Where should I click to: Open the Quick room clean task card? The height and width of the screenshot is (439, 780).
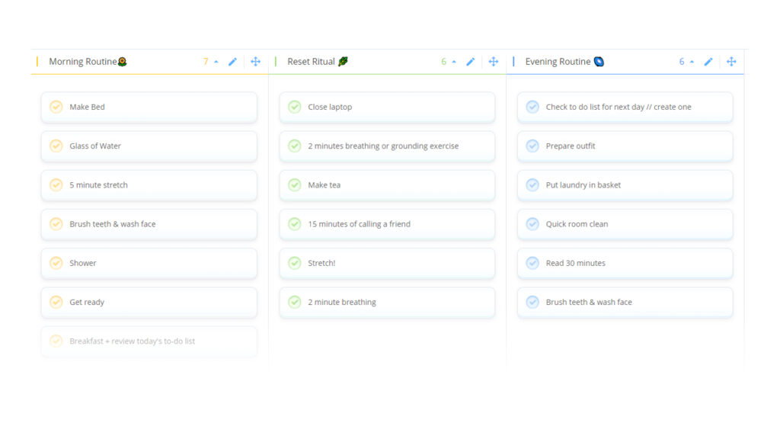pos(625,224)
